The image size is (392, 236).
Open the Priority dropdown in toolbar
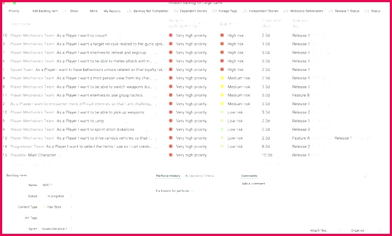[x=14, y=11]
